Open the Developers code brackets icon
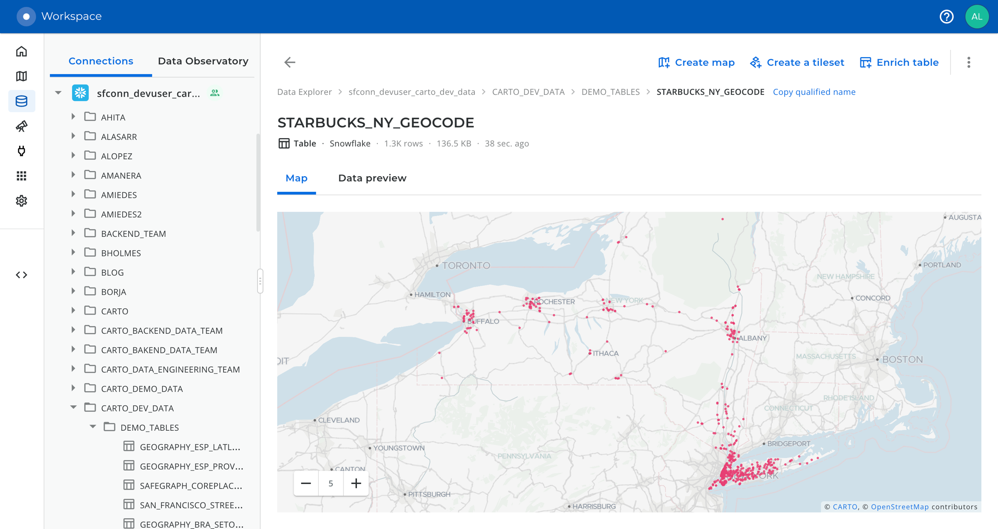The width and height of the screenshot is (998, 529). [21, 275]
